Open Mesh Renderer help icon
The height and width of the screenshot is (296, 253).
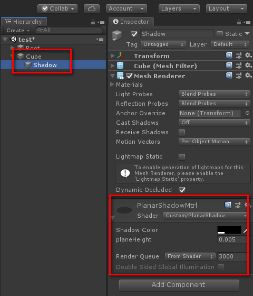229,76
